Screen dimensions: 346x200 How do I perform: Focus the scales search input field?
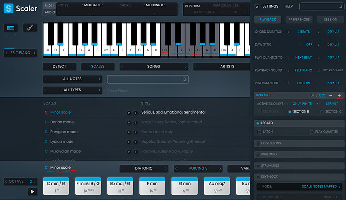pyautogui.click(x=147, y=79)
